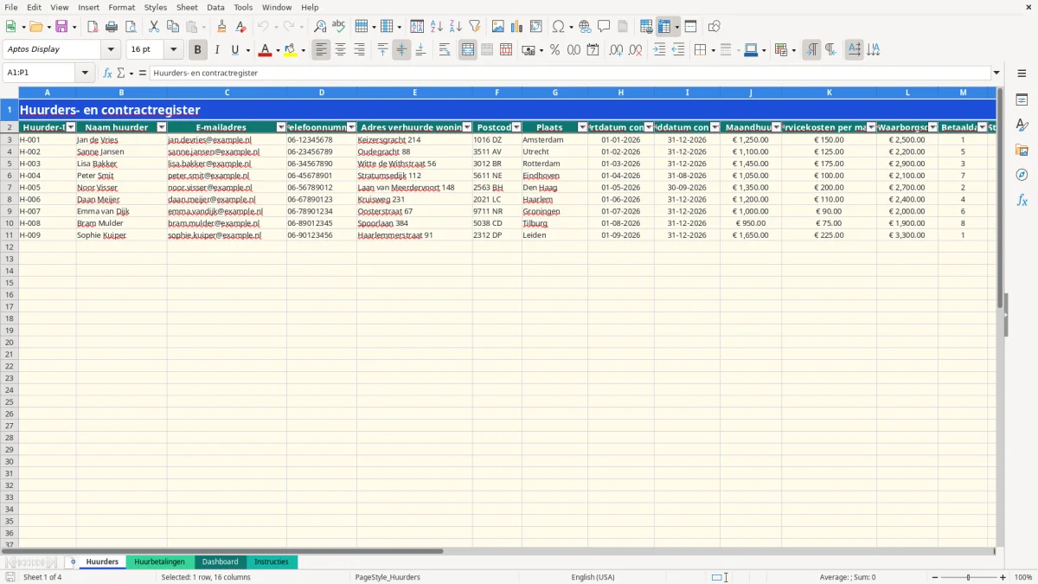Increase Indent icon
The width and height of the screenshot is (1038, 584).
(x=659, y=50)
